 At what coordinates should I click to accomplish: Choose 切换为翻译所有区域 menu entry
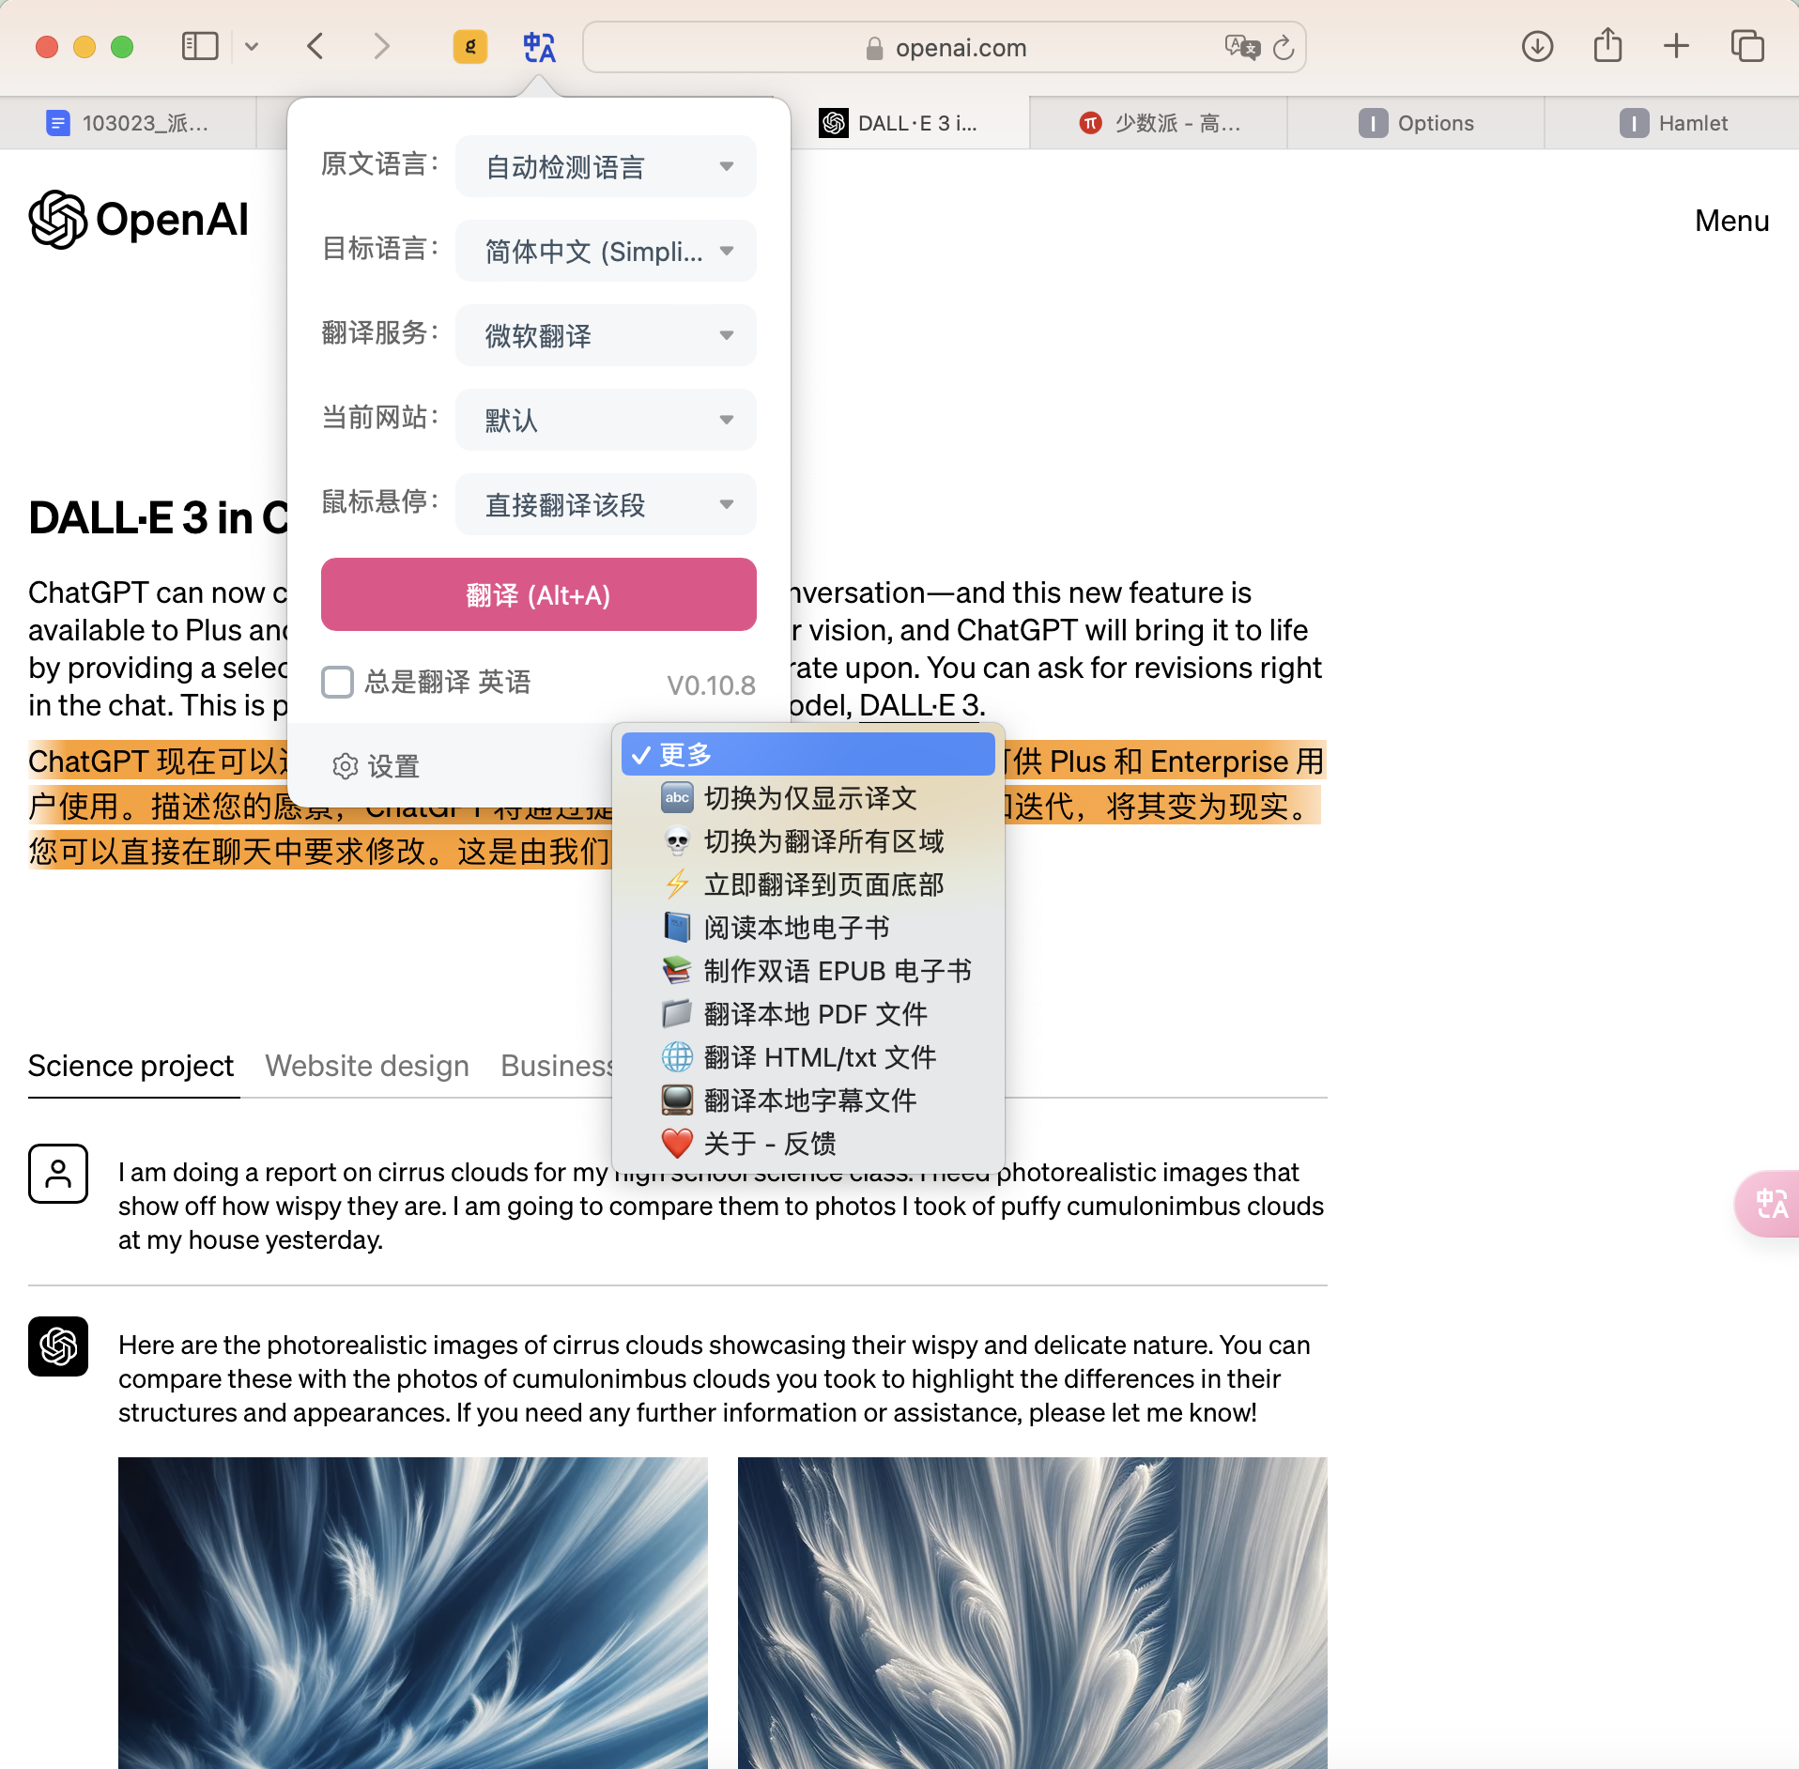pos(807,841)
